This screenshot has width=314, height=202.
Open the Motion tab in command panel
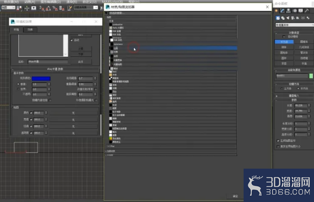(295, 11)
